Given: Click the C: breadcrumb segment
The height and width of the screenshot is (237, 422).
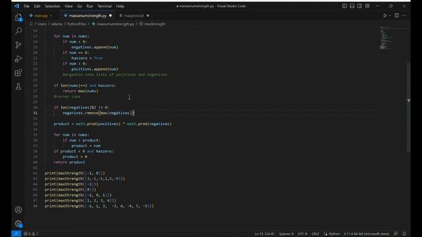Looking at the screenshot, I should click(31, 24).
